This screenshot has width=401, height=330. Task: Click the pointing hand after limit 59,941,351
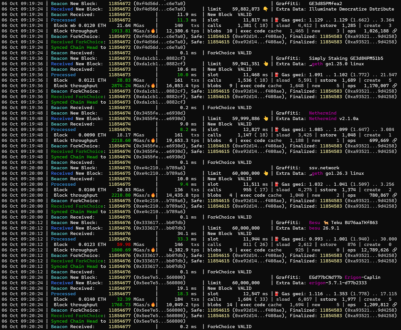[266, 64]
